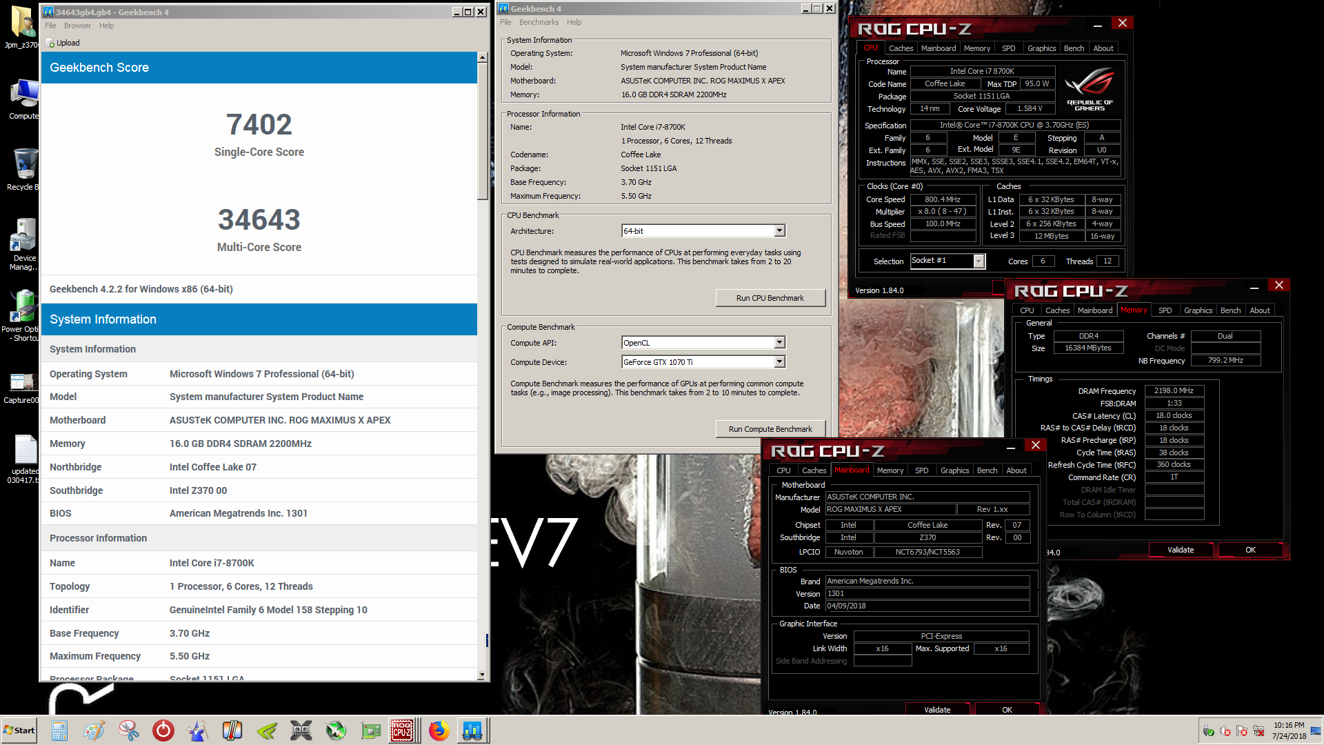Click the Safely Remove Hardware tray icon
This screenshot has height=745, width=1324.
(x=1209, y=731)
